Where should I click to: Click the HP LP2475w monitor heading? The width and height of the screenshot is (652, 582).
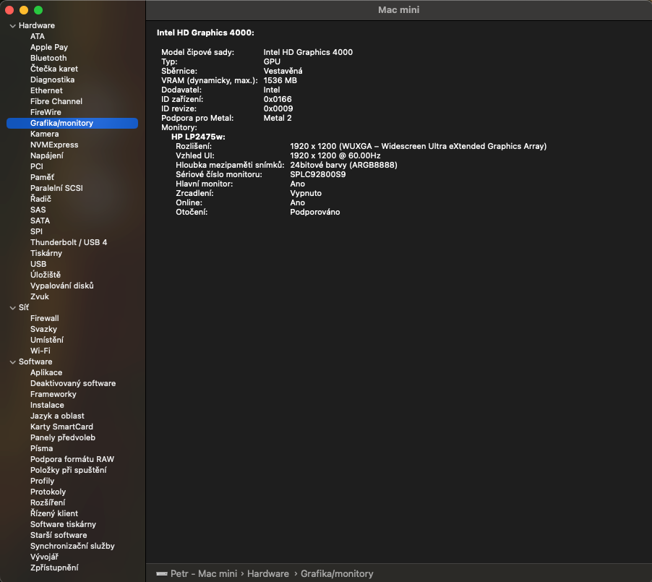click(198, 137)
